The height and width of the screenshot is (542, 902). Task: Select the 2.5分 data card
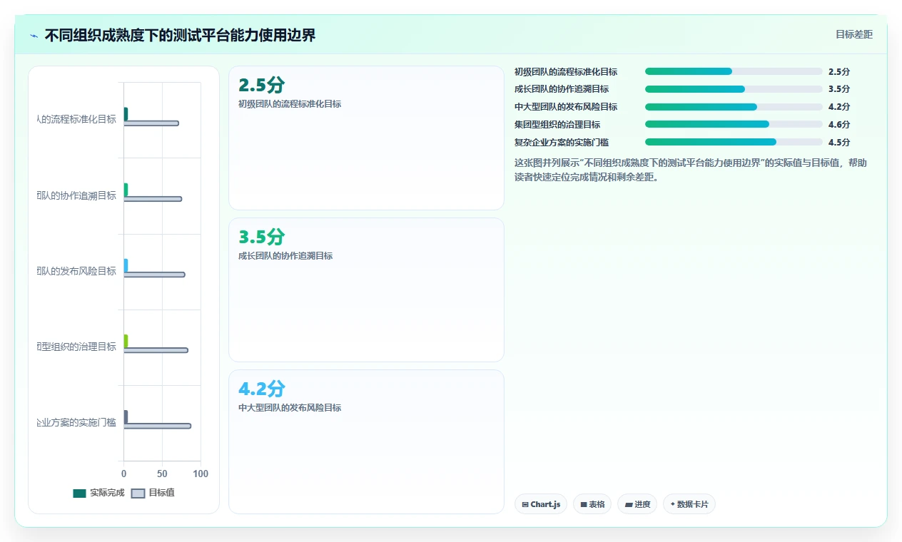(366, 138)
